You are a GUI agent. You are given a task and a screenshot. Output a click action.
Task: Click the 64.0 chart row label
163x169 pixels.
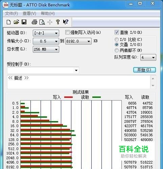pos(14,135)
